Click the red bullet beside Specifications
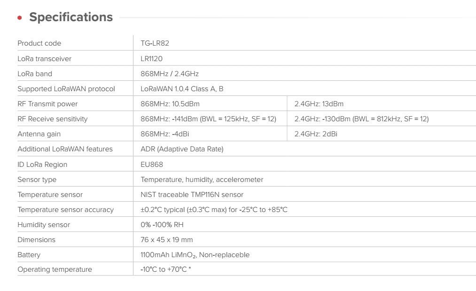476x291 pixels. pyautogui.click(x=20, y=18)
